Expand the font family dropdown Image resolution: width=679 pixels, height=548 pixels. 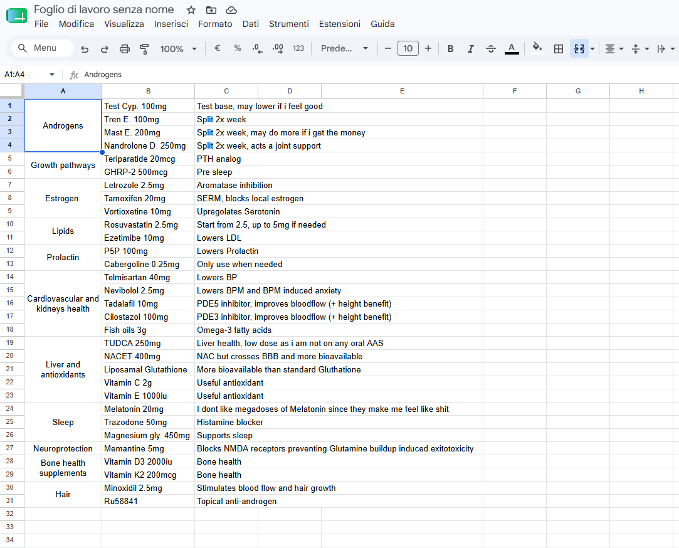(x=344, y=48)
